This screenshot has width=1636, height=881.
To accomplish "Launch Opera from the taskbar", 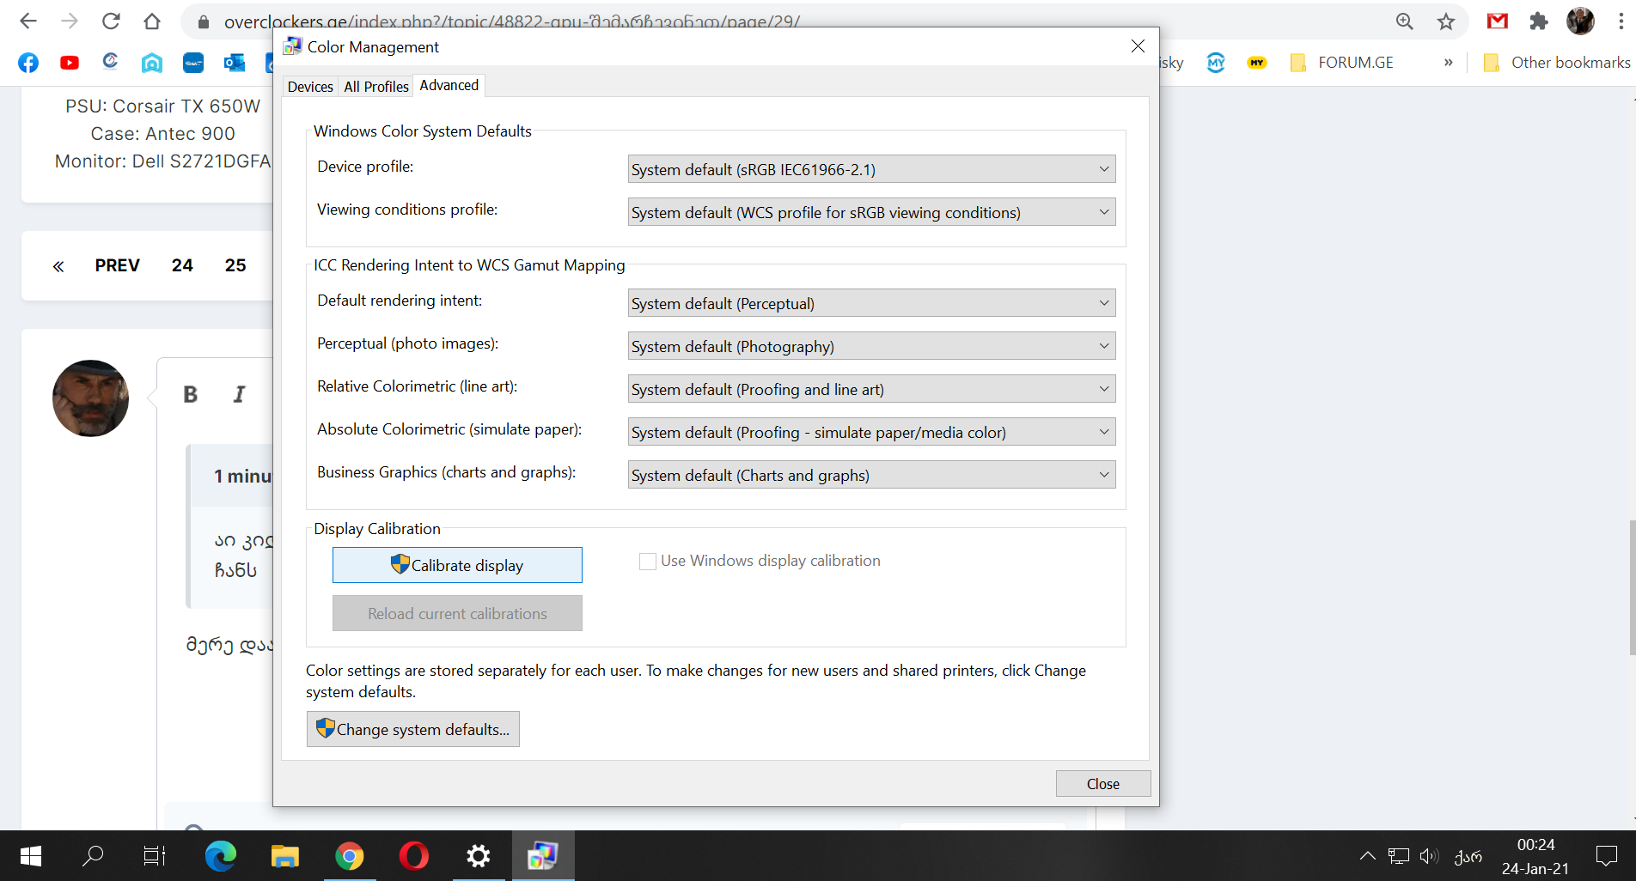I will point(413,856).
